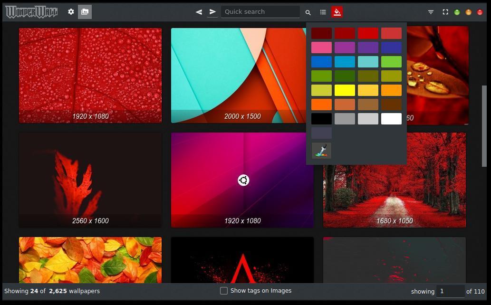Image resolution: width=491 pixels, height=305 pixels.
Task: Open the sort filter icon
Action: (431, 12)
